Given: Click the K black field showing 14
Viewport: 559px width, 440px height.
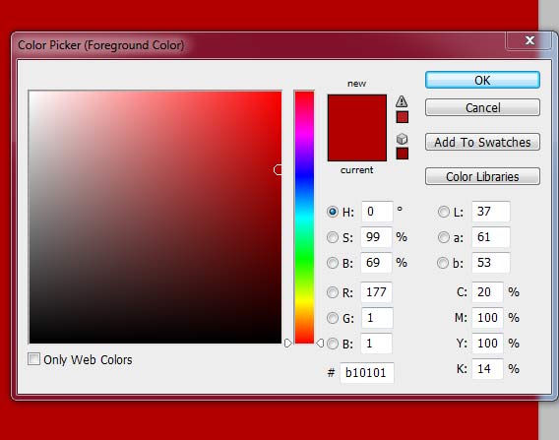Looking at the screenshot, I should (x=488, y=369).
